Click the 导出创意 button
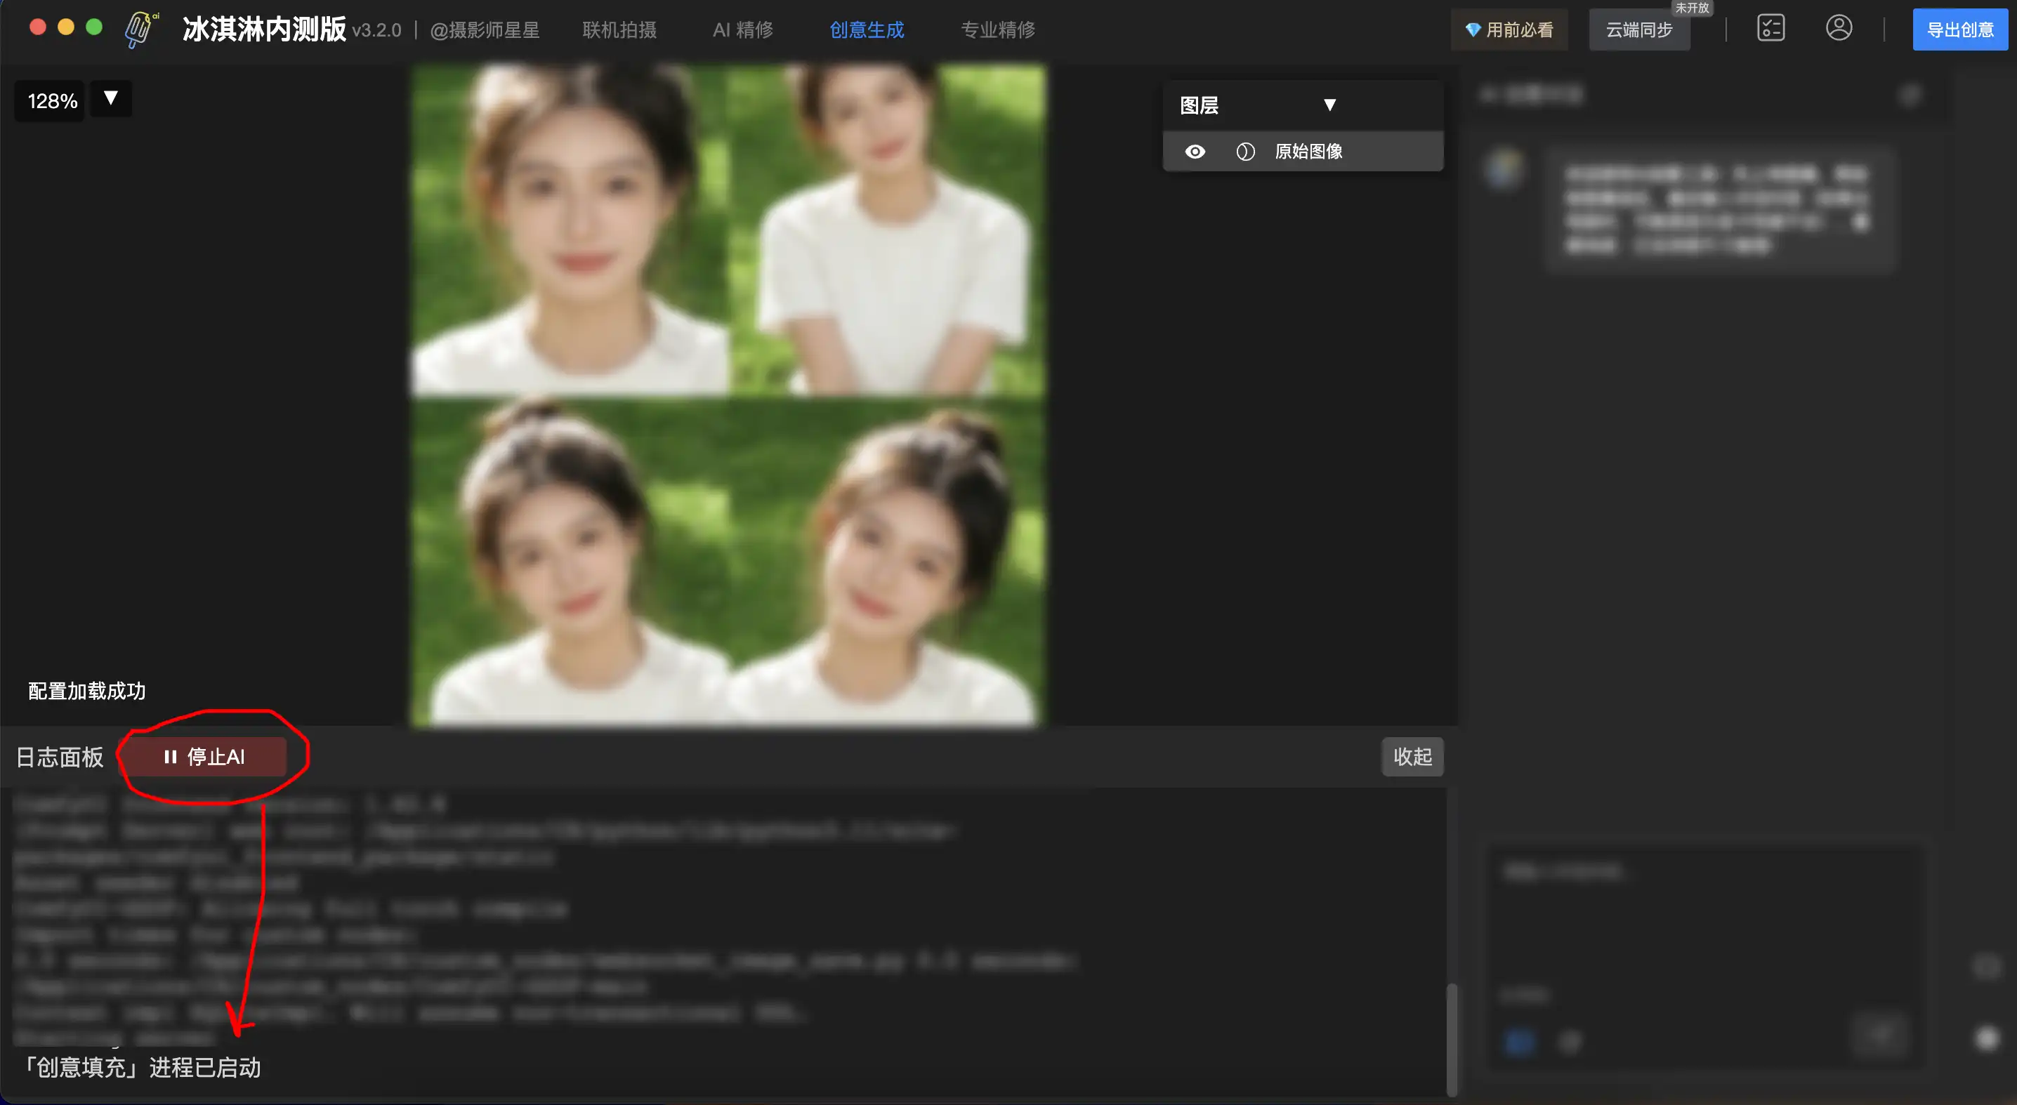 click(1960, 29)
